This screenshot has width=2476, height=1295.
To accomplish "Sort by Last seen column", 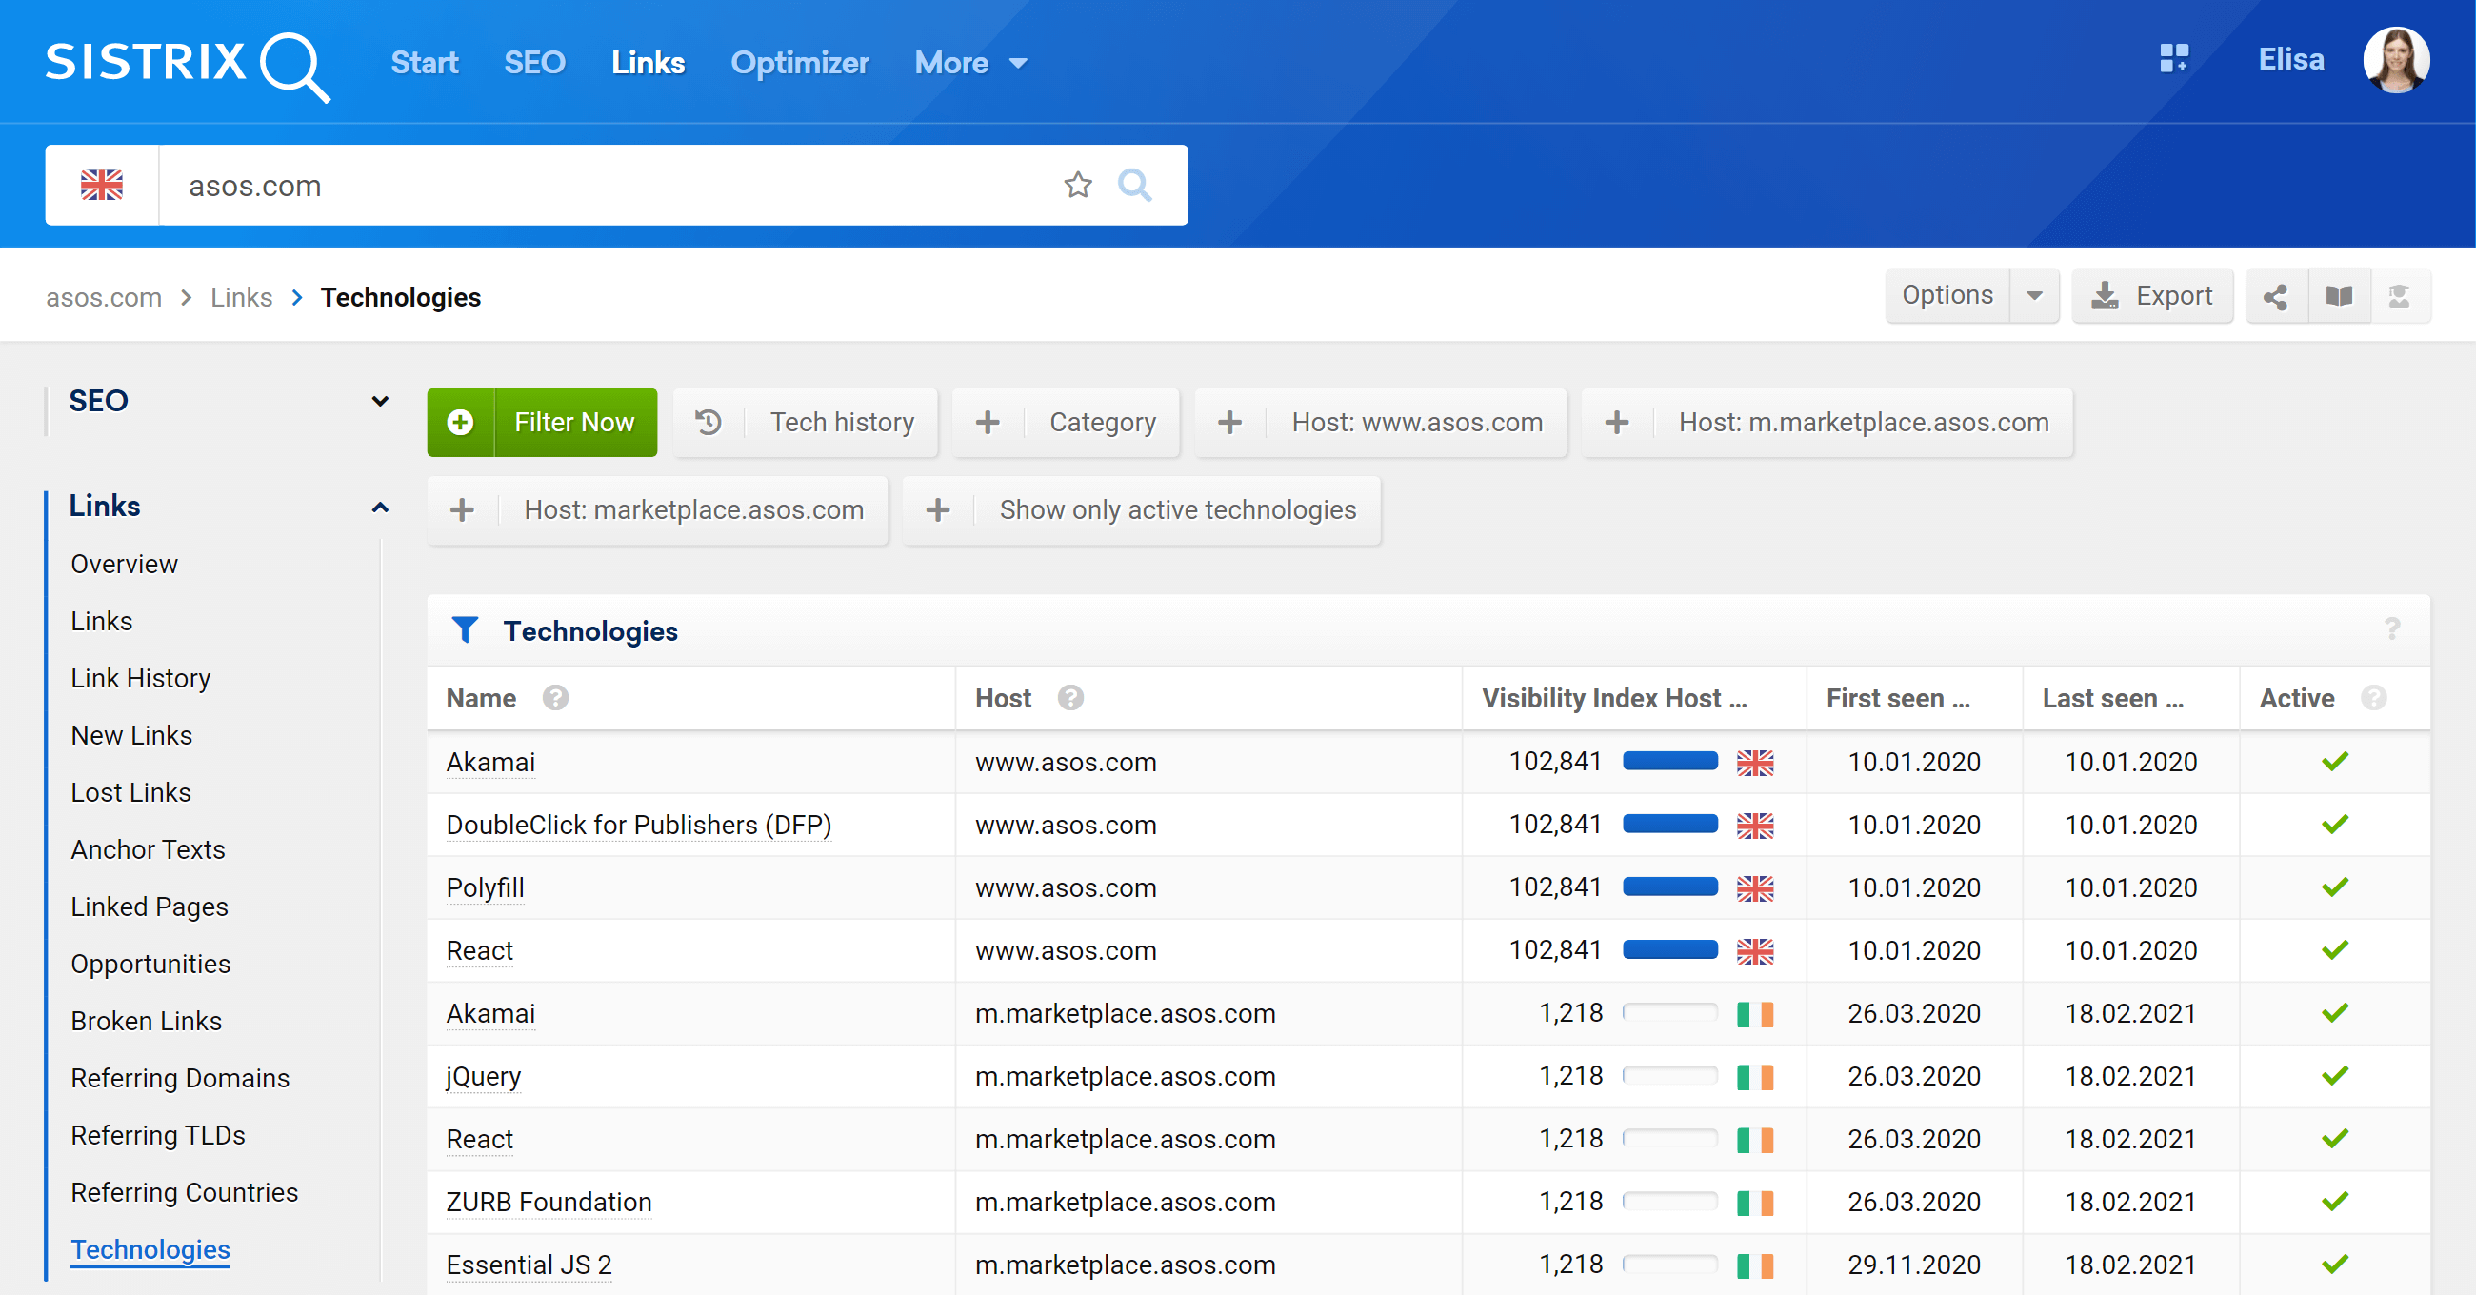I will point(2112,698).
